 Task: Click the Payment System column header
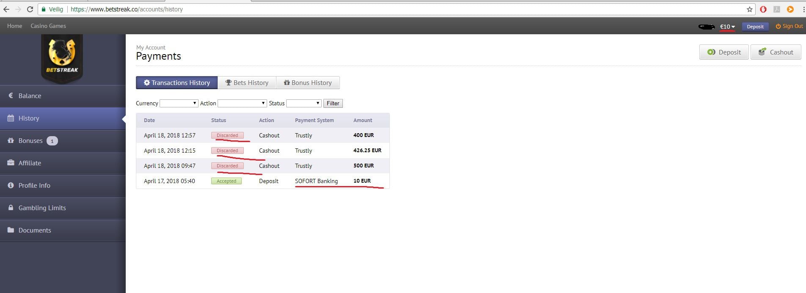tap(314, 120)
